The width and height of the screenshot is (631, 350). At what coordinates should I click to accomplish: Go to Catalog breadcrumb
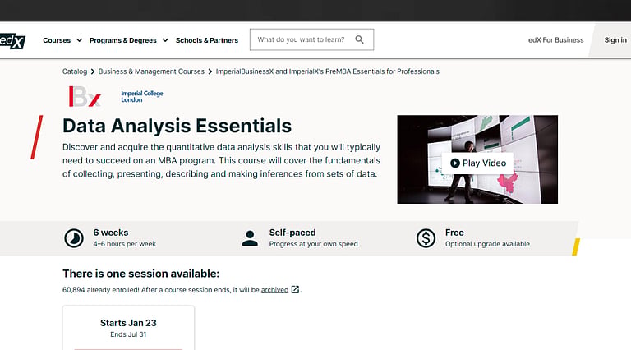click(x=75, y=71)
